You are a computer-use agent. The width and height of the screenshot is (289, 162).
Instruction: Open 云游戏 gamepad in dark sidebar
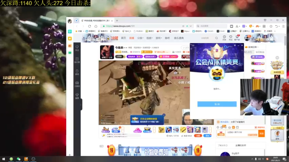(x=77, y=84)
